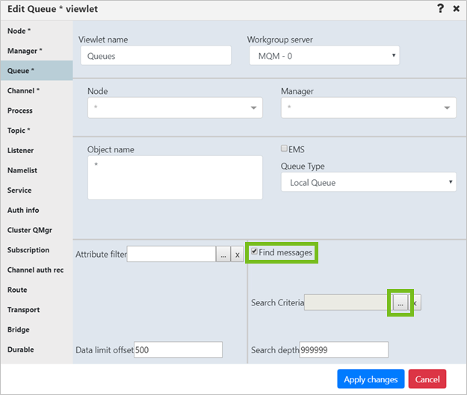467x395 pixels.
Task: Clear the Attribute filter with x button
Action: click(x=237, y=255)
